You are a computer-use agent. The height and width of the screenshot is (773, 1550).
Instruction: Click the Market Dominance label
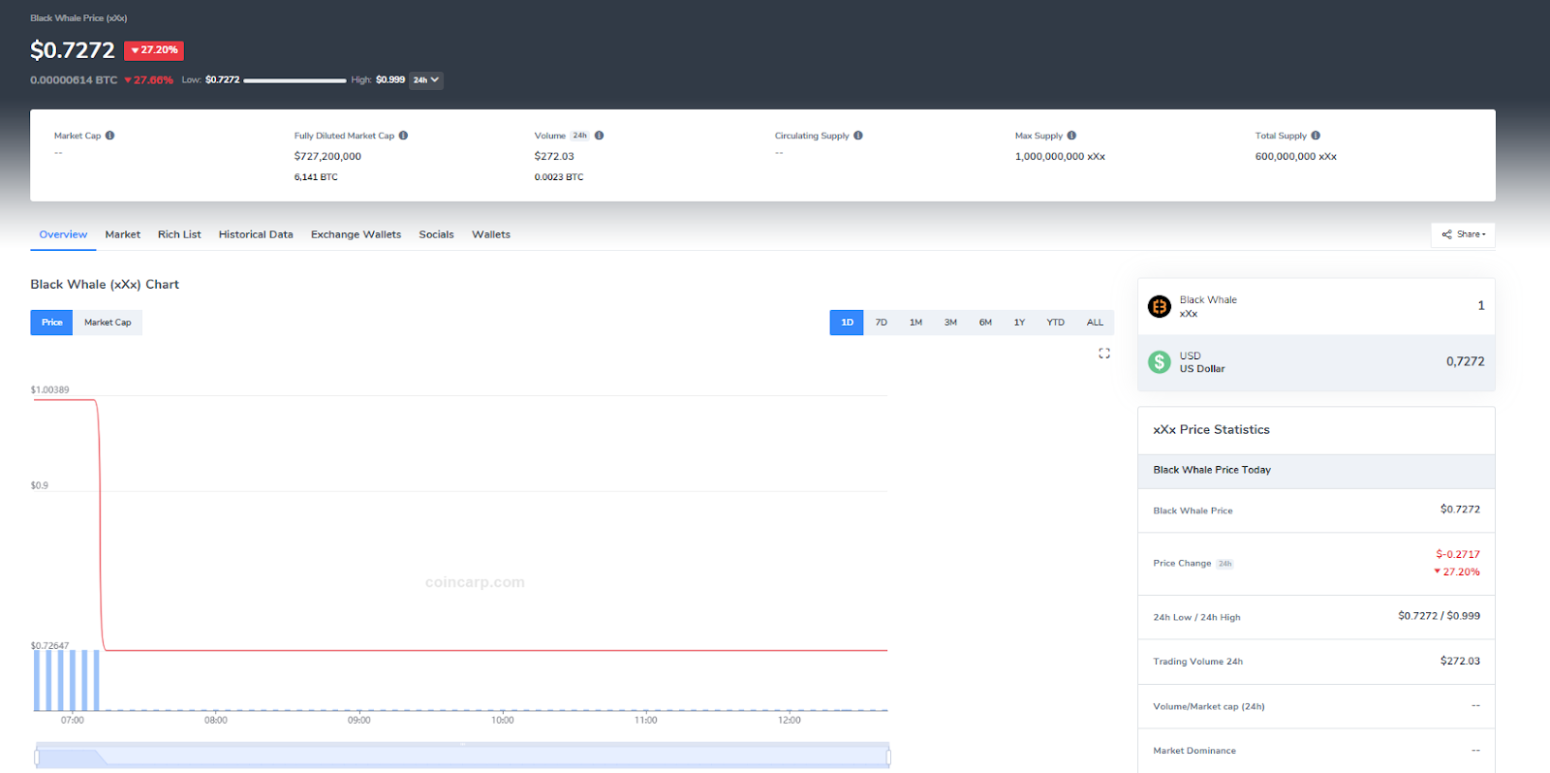point(1194,751)
